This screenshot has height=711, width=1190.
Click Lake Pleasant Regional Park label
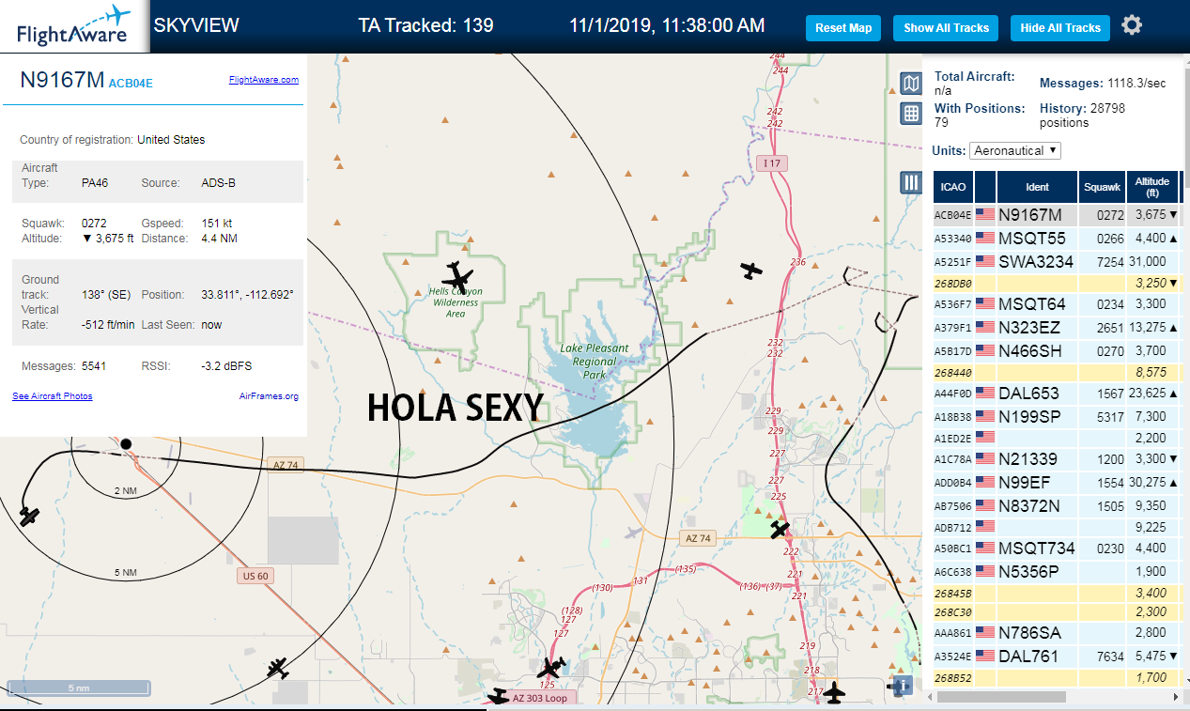595,361
